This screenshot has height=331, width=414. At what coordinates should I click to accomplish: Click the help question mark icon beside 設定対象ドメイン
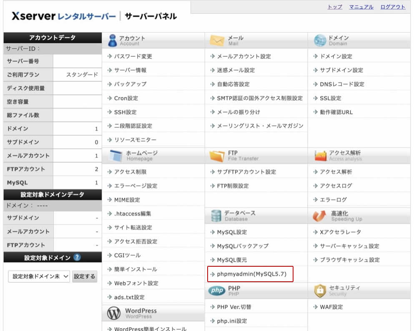point(77,257)
